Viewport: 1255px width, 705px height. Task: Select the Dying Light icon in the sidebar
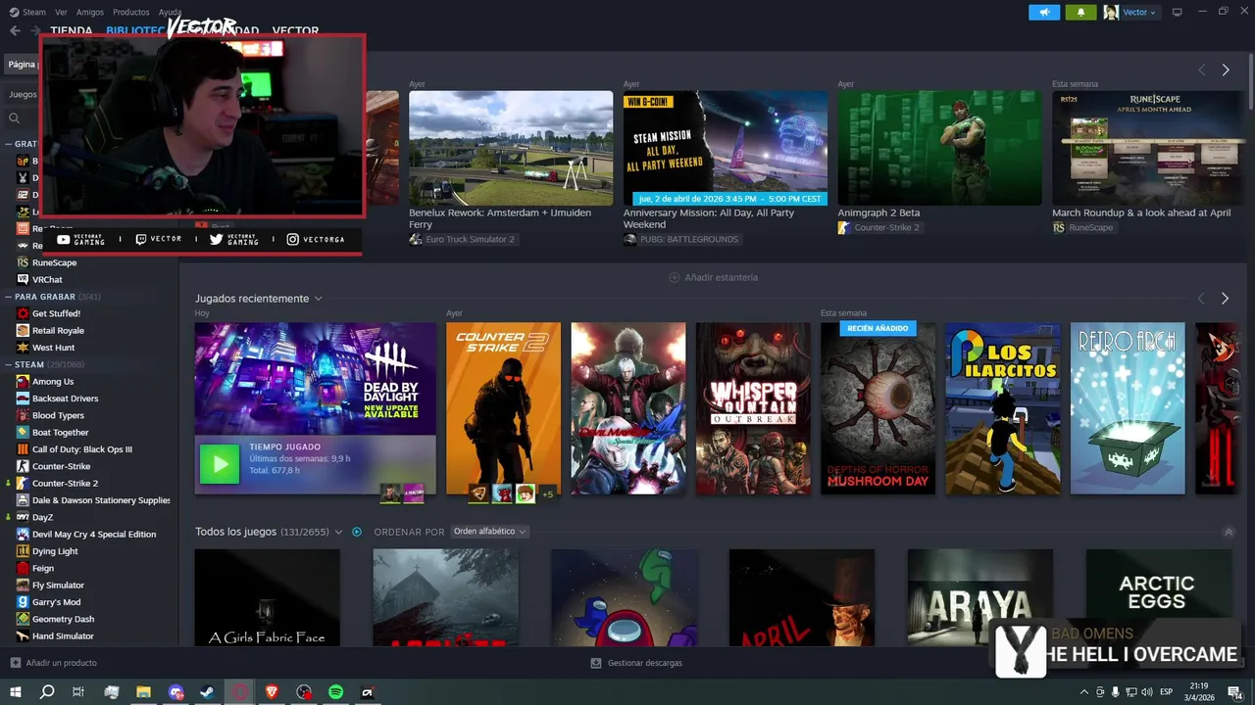coord(23,551)
